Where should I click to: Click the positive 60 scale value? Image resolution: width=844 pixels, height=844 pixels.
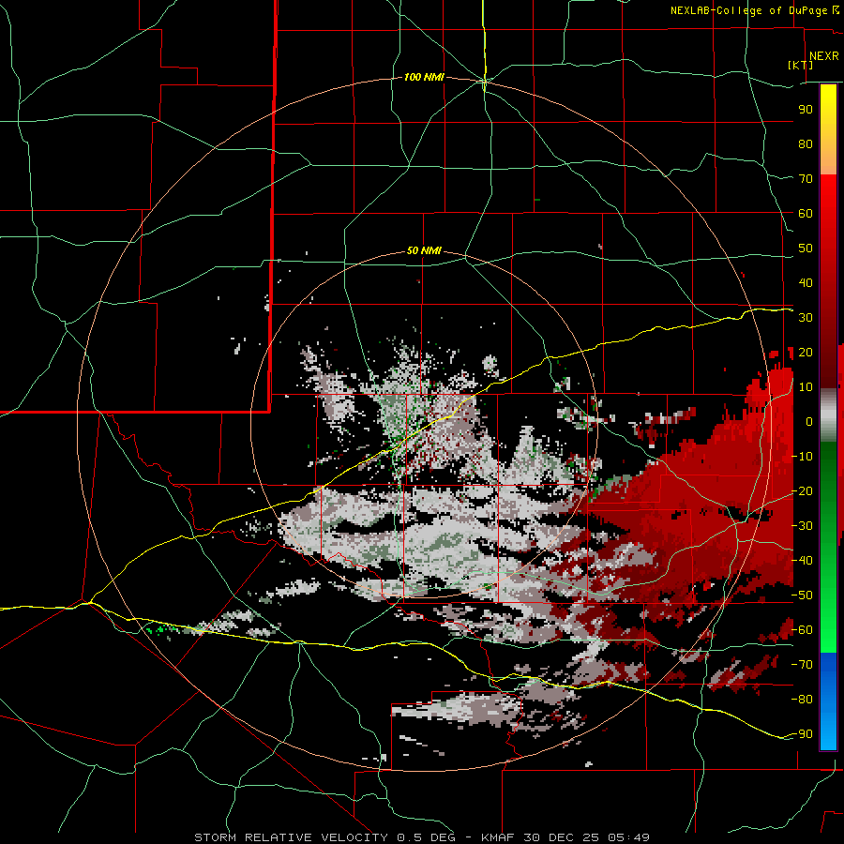click(806, 213)
